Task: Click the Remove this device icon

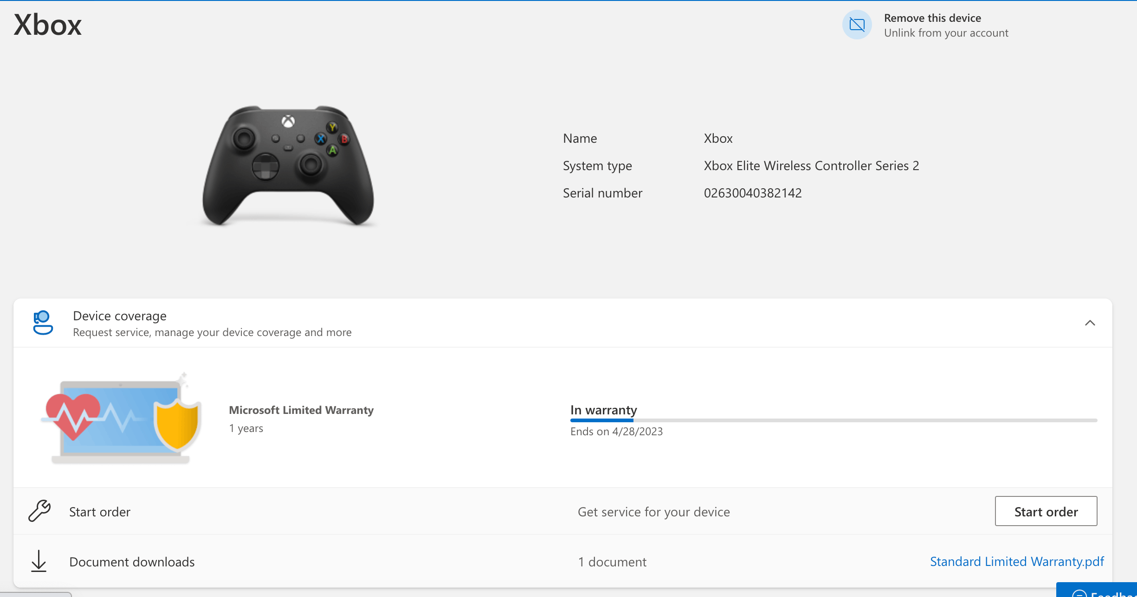Action: (857, 25)
